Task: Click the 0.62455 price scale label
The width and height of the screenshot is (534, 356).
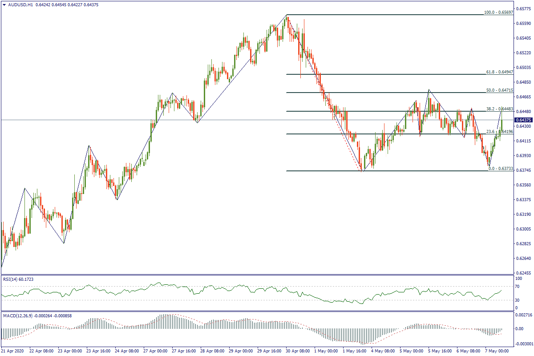Action: coord(523,273)
